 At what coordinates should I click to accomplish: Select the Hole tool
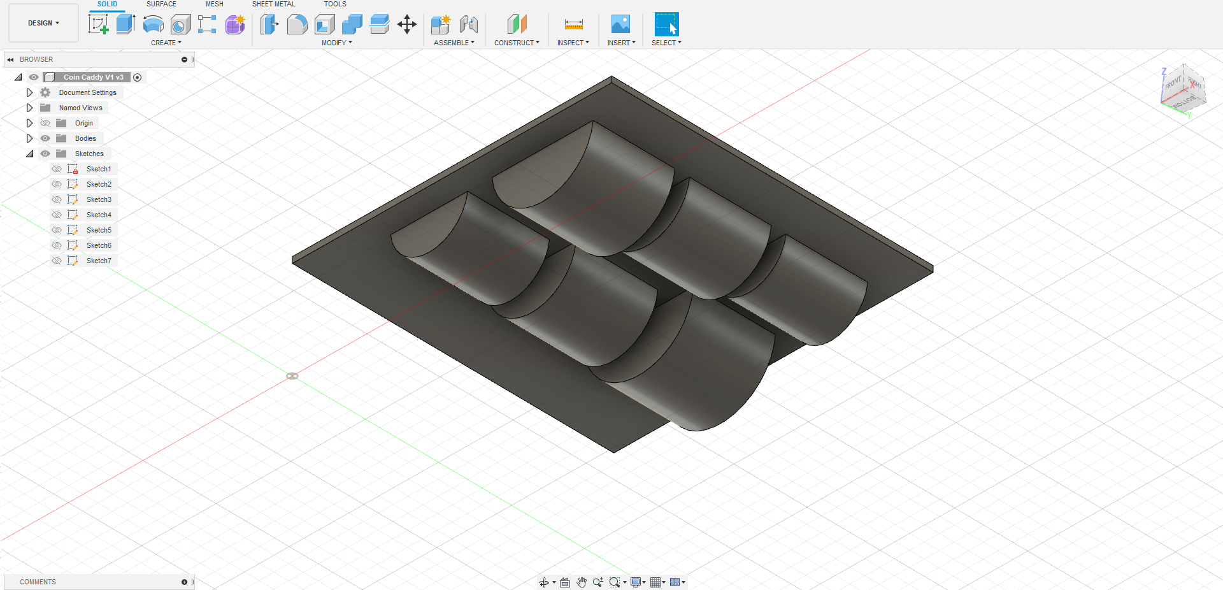180,24
